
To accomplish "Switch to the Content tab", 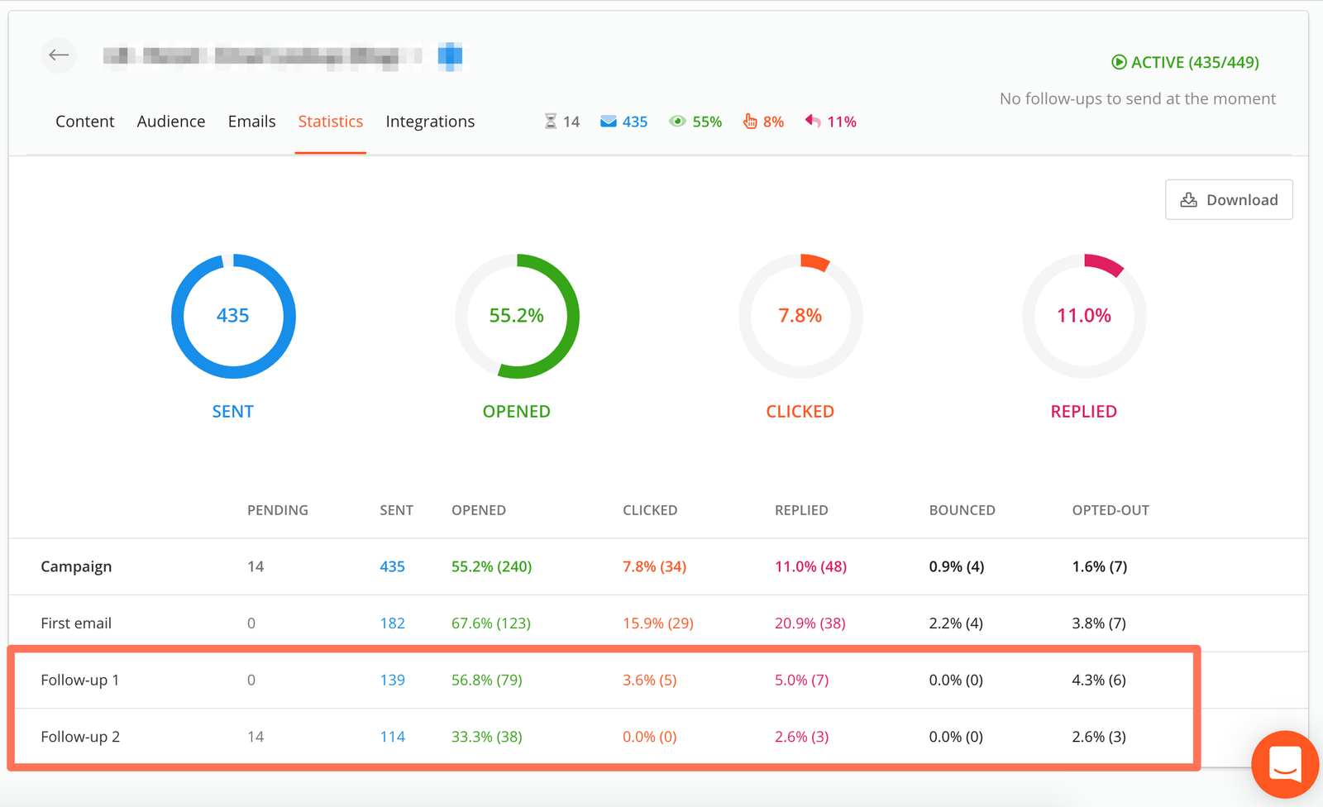I will pos(85,122).
